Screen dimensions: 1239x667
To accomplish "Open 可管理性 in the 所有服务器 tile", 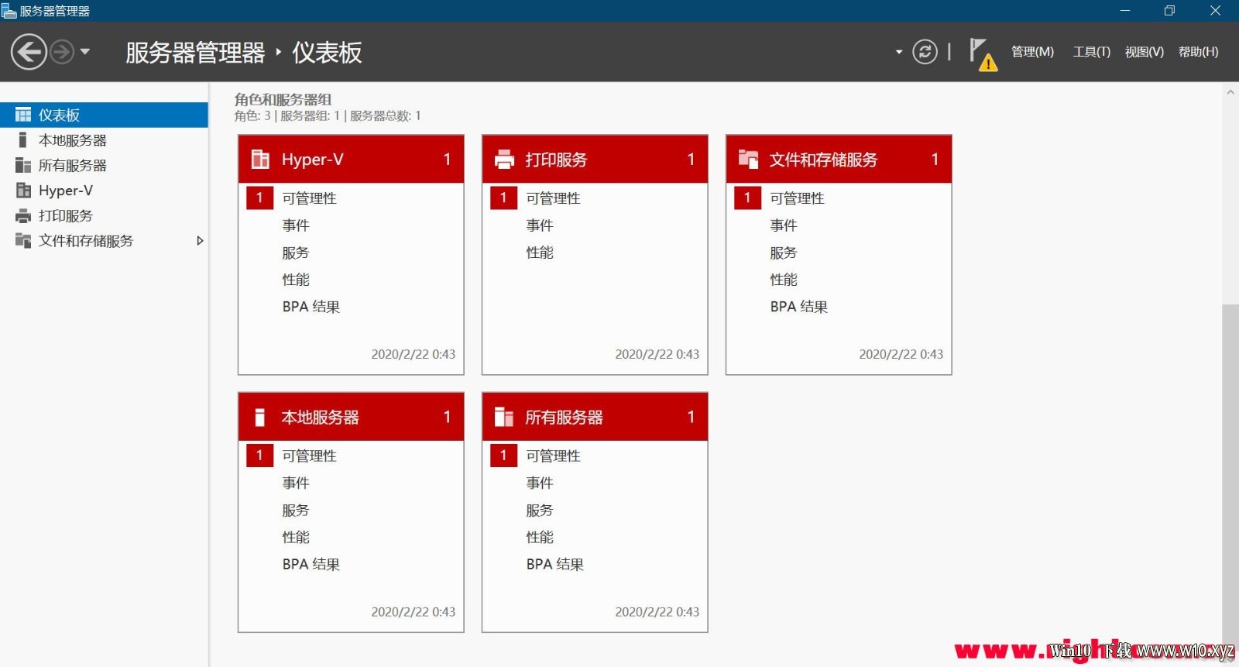I will (553, 456).
